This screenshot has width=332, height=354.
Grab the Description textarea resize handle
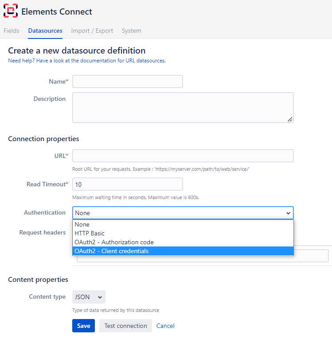(x=290, y=119)
